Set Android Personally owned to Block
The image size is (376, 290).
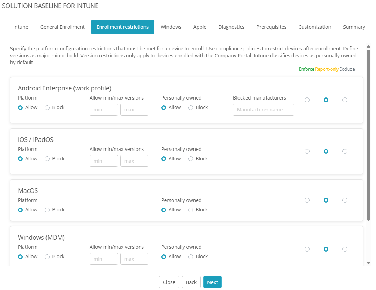pos(191,108)
